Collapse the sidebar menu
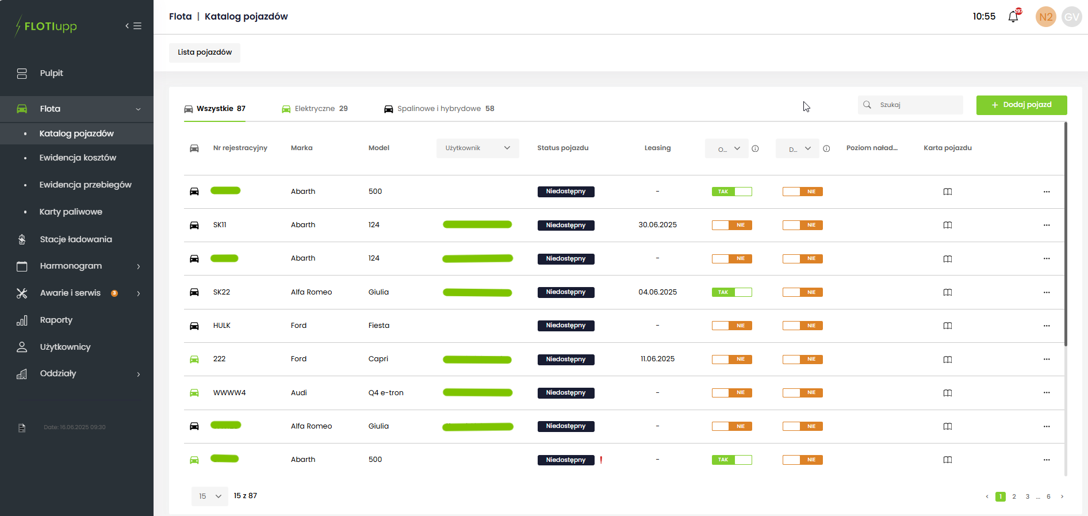Image resolution: width=1088 pixels, height=516 pixels. click(133, 26)
